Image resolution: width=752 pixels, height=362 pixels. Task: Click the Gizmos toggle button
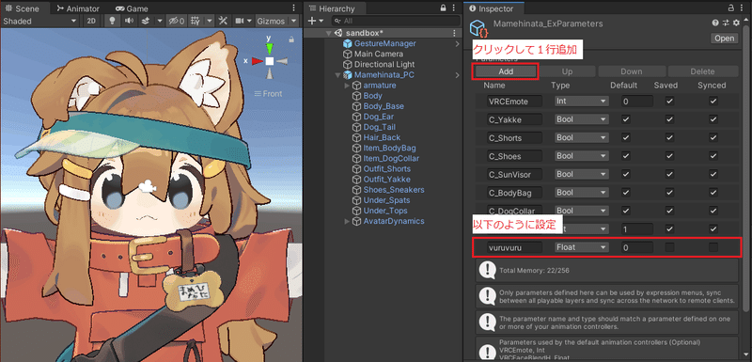coord(272,21)
